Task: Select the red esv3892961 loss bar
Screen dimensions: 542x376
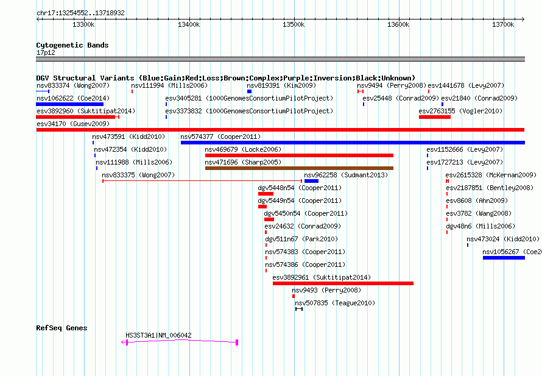Action: [x=343, y=283]
